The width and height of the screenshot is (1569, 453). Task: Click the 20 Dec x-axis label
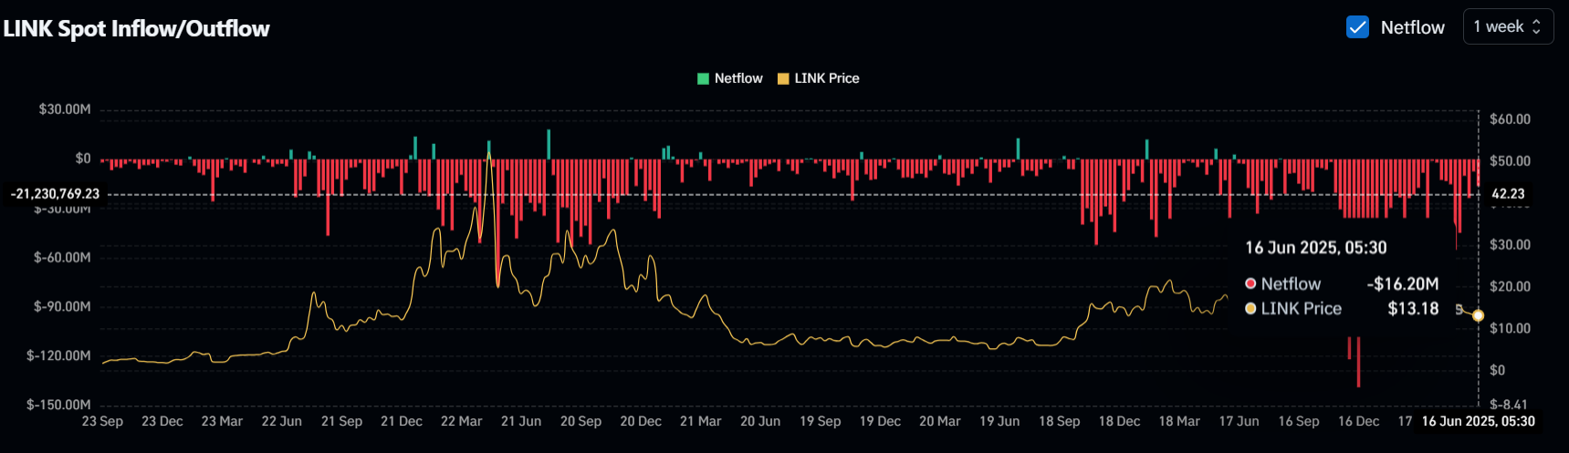(641, 421)
